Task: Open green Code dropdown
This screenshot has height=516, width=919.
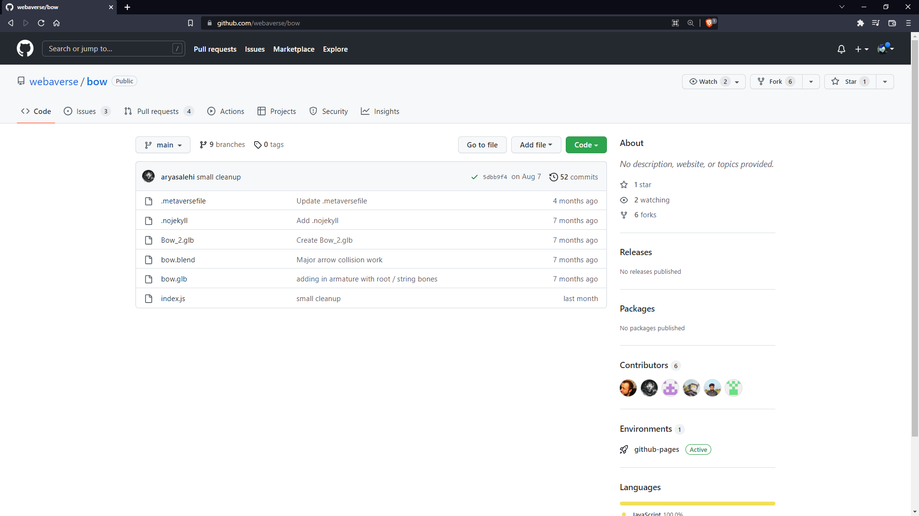Action: tap(586, 145)
